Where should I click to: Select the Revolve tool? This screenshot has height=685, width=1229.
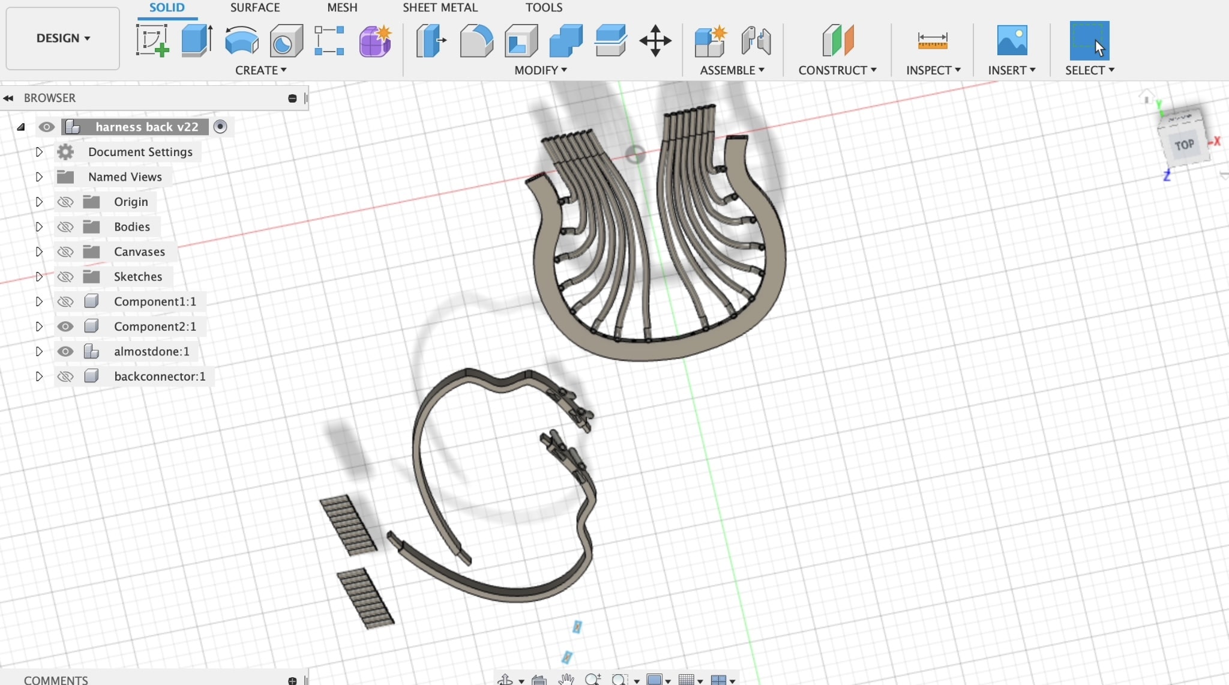coord(242,41)
